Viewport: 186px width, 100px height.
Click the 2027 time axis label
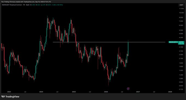[x=138, y=92]
